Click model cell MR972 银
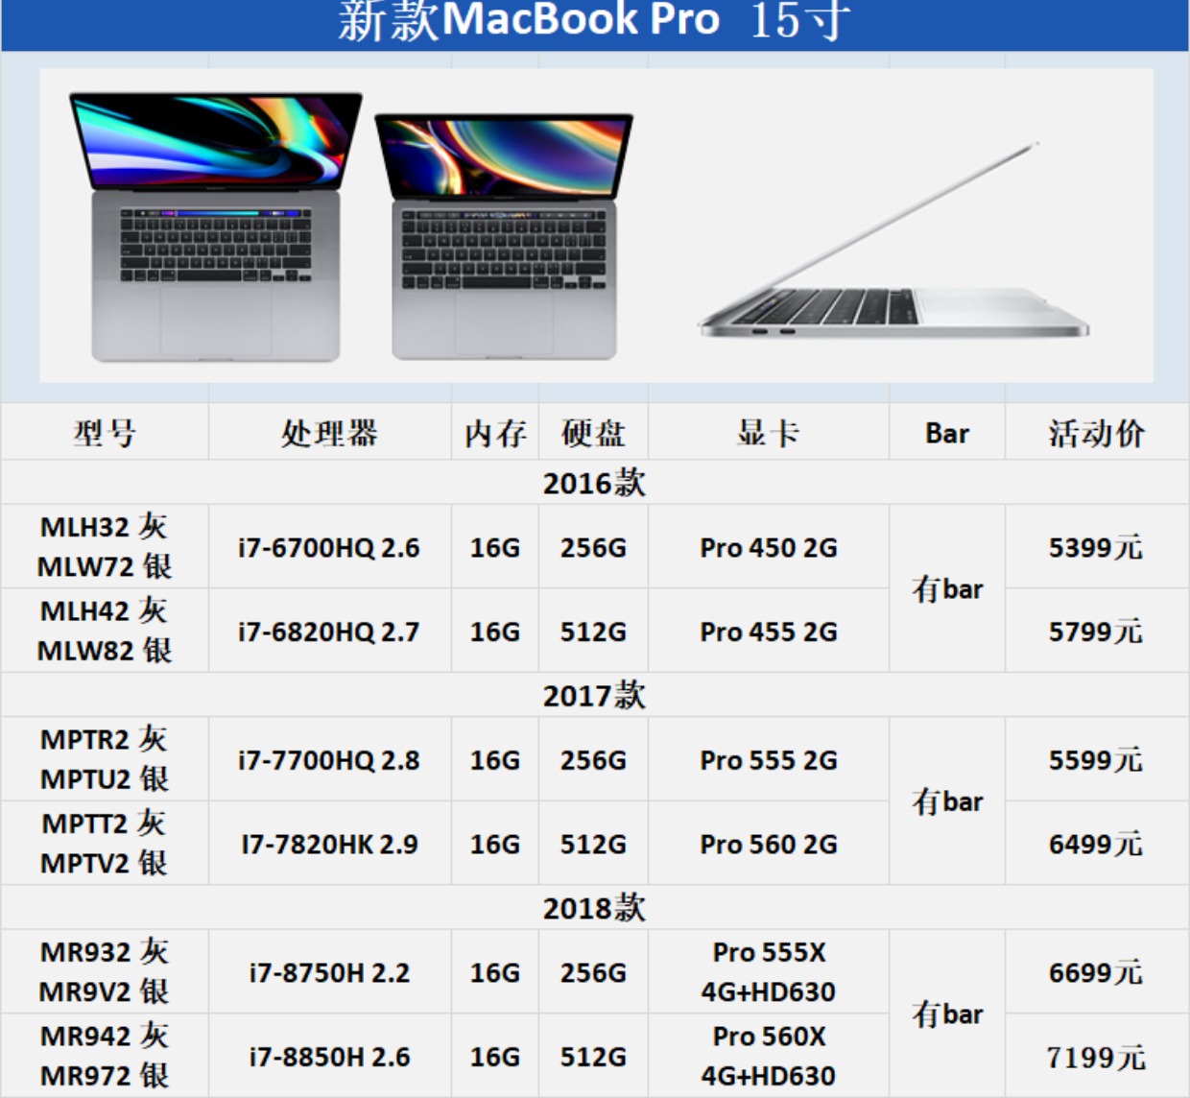This screenshot has height=1098, width=1190. point(105,1076)
